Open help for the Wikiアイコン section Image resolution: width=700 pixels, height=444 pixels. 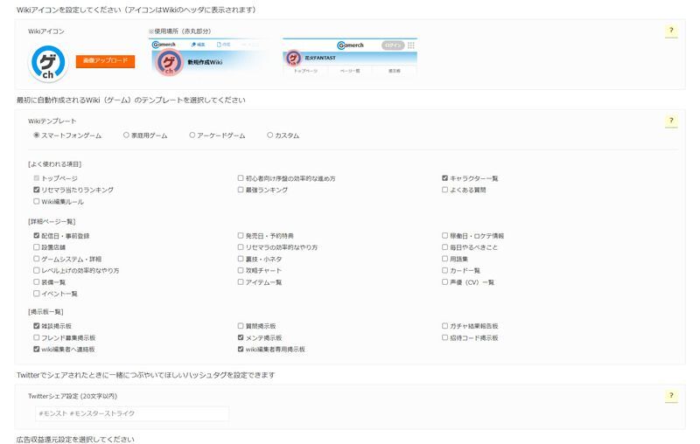click(671, 30)
